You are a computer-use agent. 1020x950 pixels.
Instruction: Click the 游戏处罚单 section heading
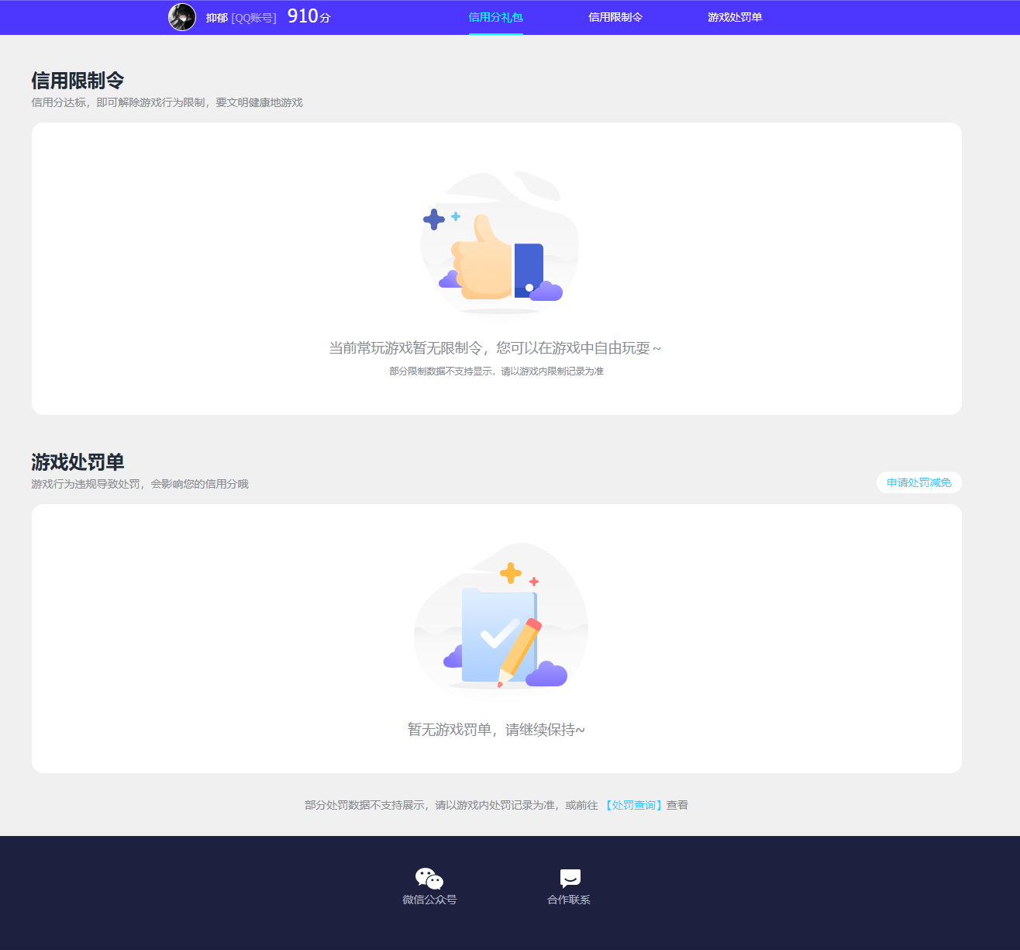point(78,462)
